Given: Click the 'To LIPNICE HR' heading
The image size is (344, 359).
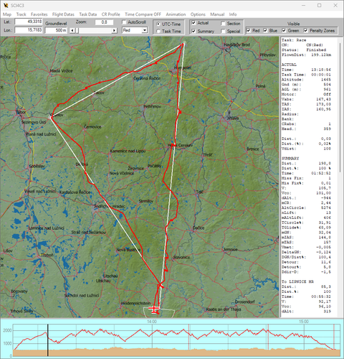Looking at the screenshot, I should pos(297,281).
